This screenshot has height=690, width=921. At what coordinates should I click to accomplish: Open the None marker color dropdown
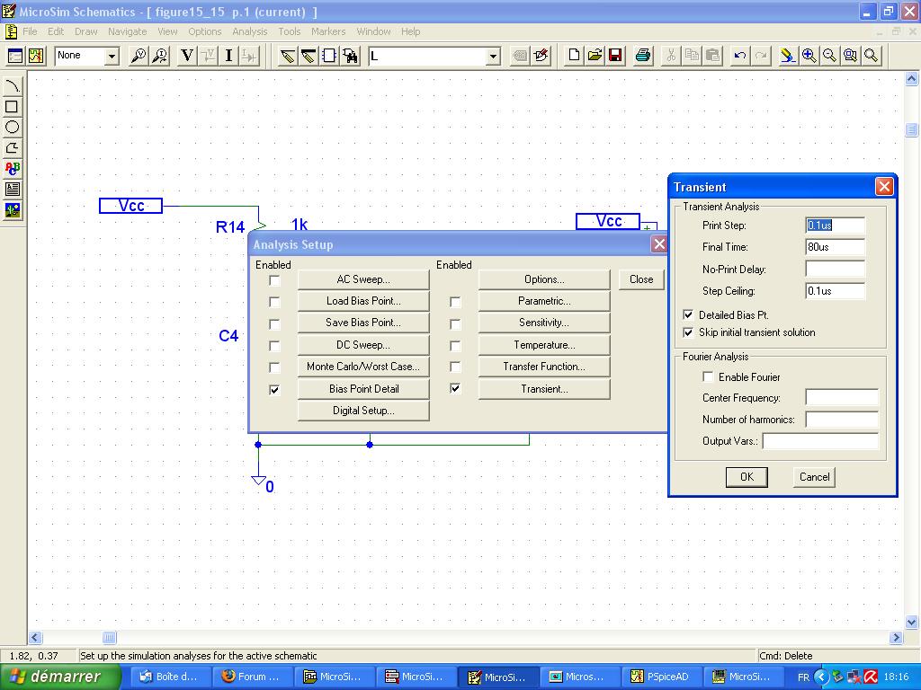tap(112, 57)
